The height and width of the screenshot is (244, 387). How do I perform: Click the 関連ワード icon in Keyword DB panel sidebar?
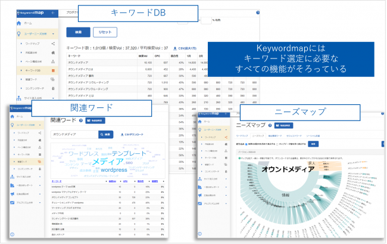coord(52,79)
